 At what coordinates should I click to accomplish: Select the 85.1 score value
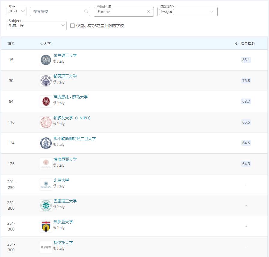coord(246,60)
